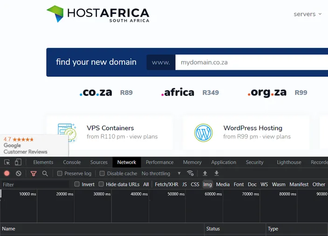The width and height of the screenshot is (328, 236).
Task: Open the Lighthouse tab
Action: pyautogui.click(x=289, y=162)
